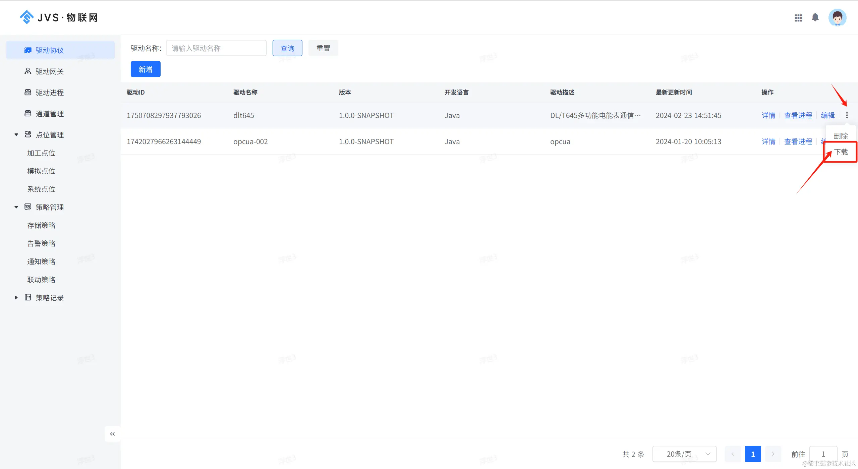The width and height of the screenshot is (858, 469).
Task: Open 告警策略 in the sidebar
Action: tap(41, 243)
